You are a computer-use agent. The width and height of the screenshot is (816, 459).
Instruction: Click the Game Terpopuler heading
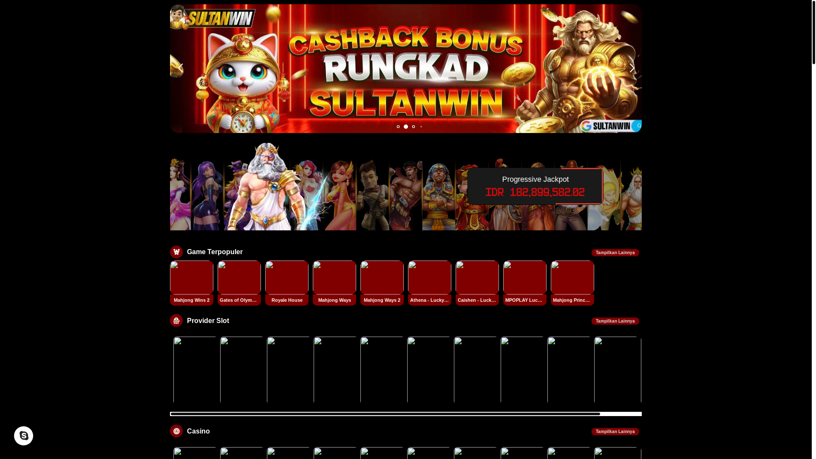click(215, 252)
